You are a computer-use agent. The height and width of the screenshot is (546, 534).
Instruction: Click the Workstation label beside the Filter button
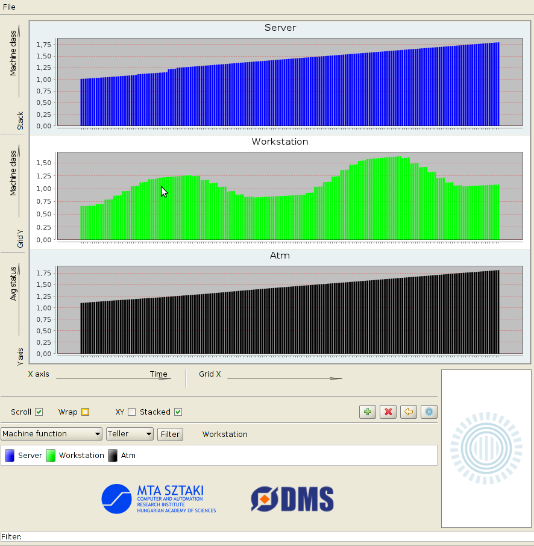[225, 435]
